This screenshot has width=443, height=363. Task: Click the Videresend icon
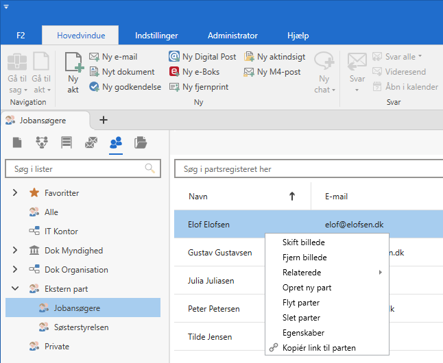(x=377, y=71)
